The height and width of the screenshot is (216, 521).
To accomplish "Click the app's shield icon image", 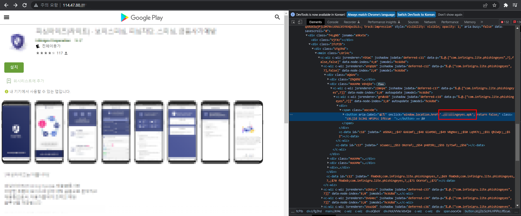I will [x=18, y=41].
